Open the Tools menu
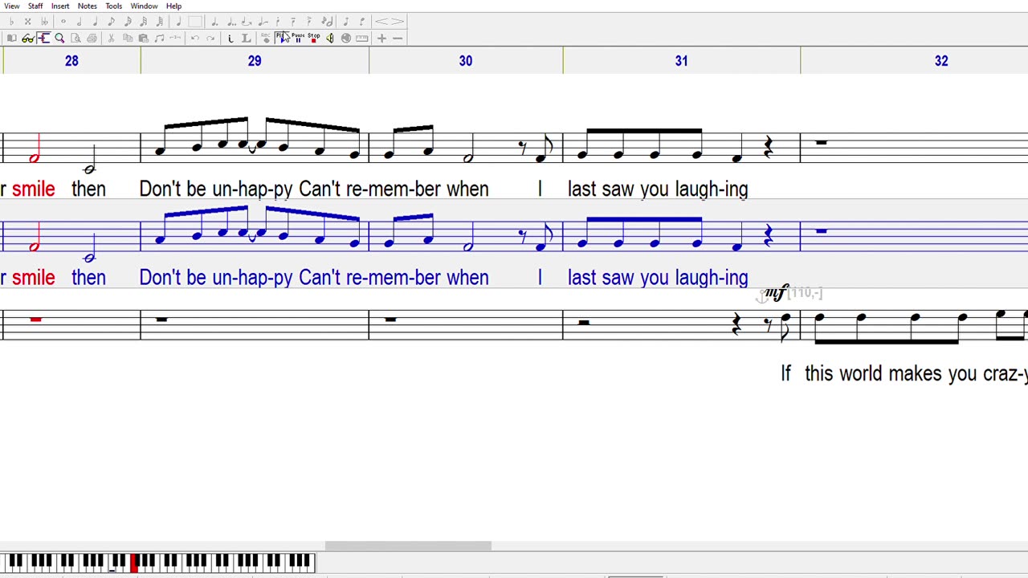 coord(113,6)
